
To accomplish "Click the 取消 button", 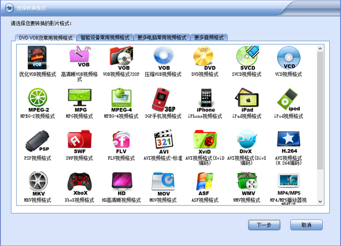I will (x=306, y=225).
